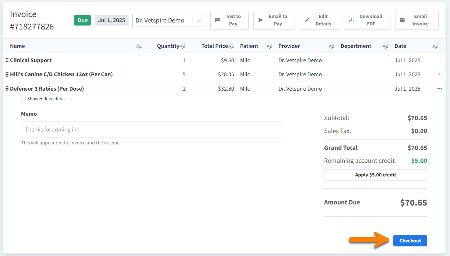Viewport: 450px width, 256px height.
Task: Sort the Quantity column with its A-Z icon
Action: tap(183, 46)
